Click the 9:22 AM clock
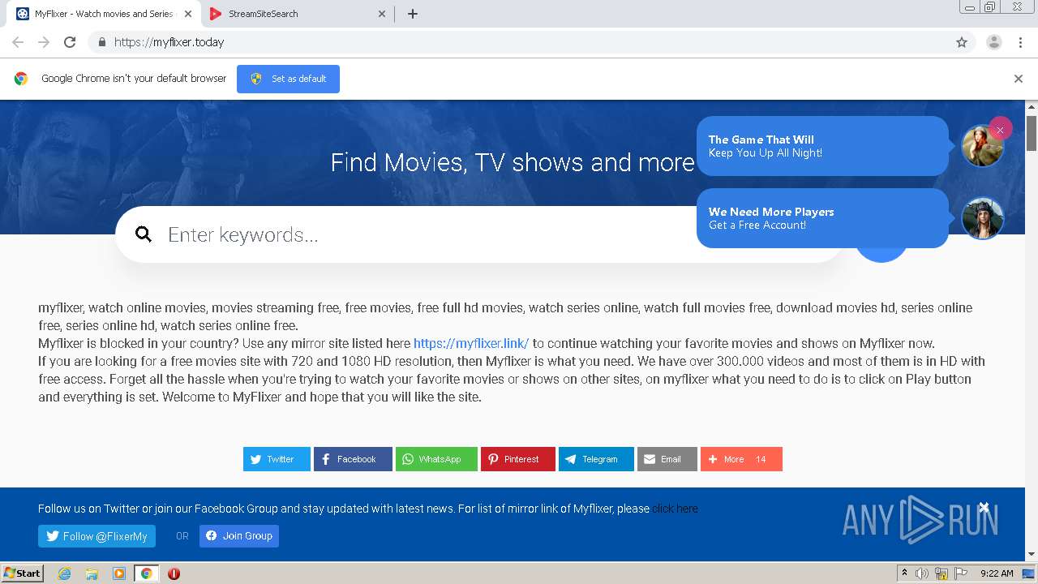Viewport: 1038px width, 584px height. click(997, 573)
